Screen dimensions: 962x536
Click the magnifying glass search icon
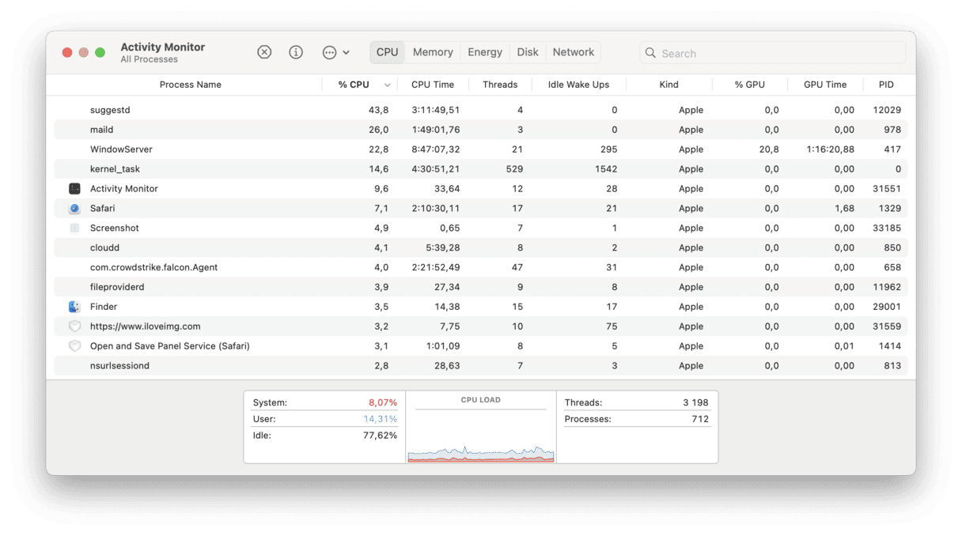point(650,53)
